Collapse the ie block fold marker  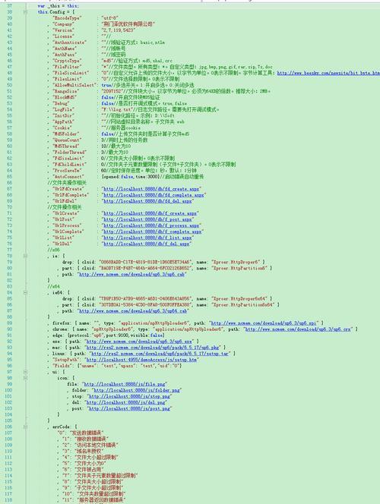point(25,256)
